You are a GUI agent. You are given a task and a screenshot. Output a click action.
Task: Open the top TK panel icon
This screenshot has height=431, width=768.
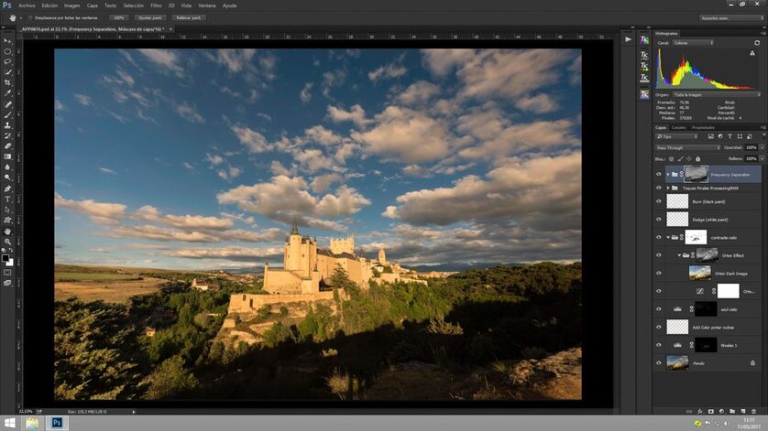coord(644,40)
